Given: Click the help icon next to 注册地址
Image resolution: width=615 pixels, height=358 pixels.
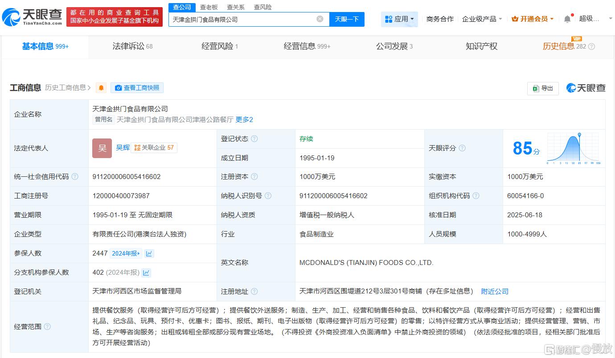Looking at the screenshot, I should (254, 292).
